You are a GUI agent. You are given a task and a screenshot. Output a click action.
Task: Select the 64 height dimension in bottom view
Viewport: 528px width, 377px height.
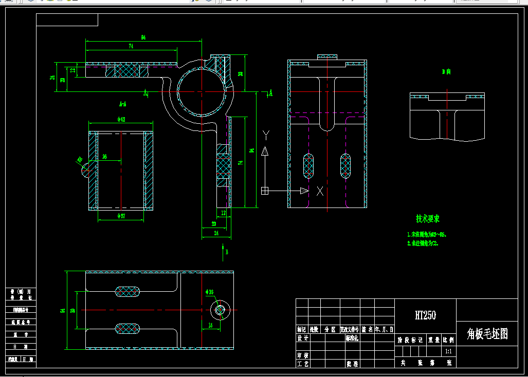tap(62, 311)
